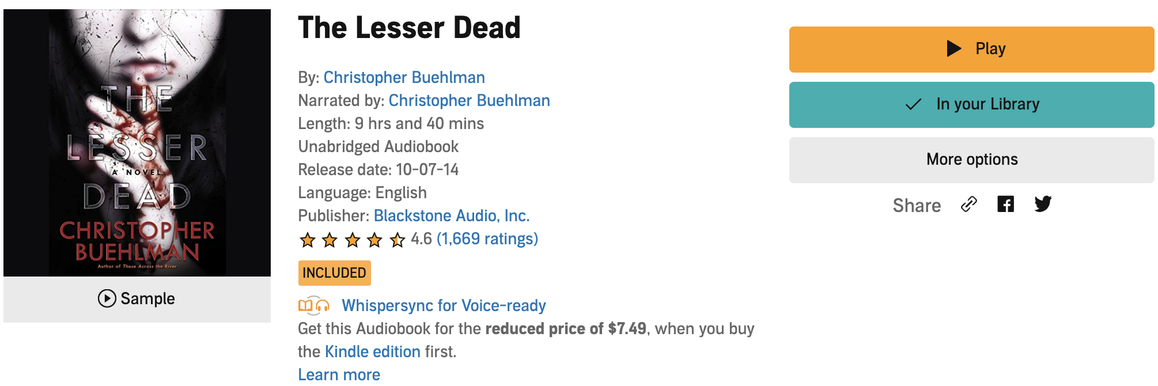This screenshot has height=386, width=1158.
Task: Open author Christopher Buehlman's page from By line
Action: [404, 77]
